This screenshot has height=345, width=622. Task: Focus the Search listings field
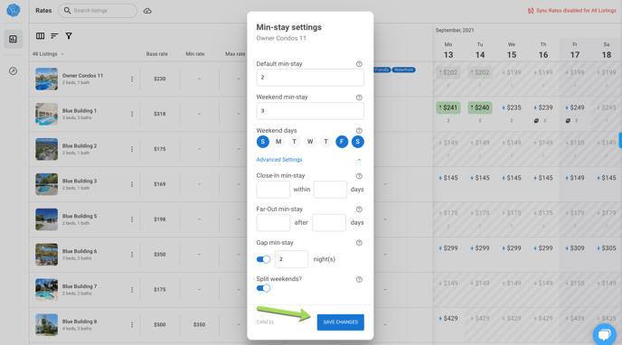click(98, 11)
